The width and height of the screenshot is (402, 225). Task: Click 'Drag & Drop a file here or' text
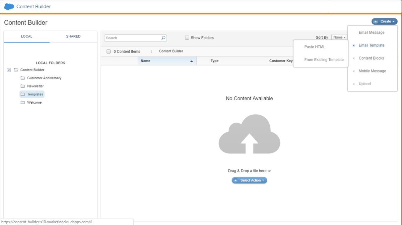[249, 171]
